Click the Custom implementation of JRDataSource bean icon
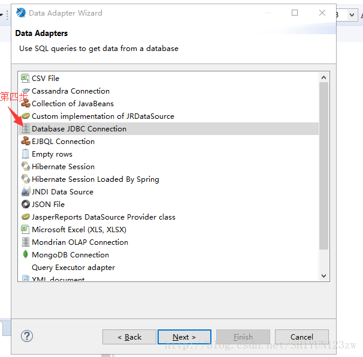The height and width of the screenshot is (357, 363). point(26,116)
